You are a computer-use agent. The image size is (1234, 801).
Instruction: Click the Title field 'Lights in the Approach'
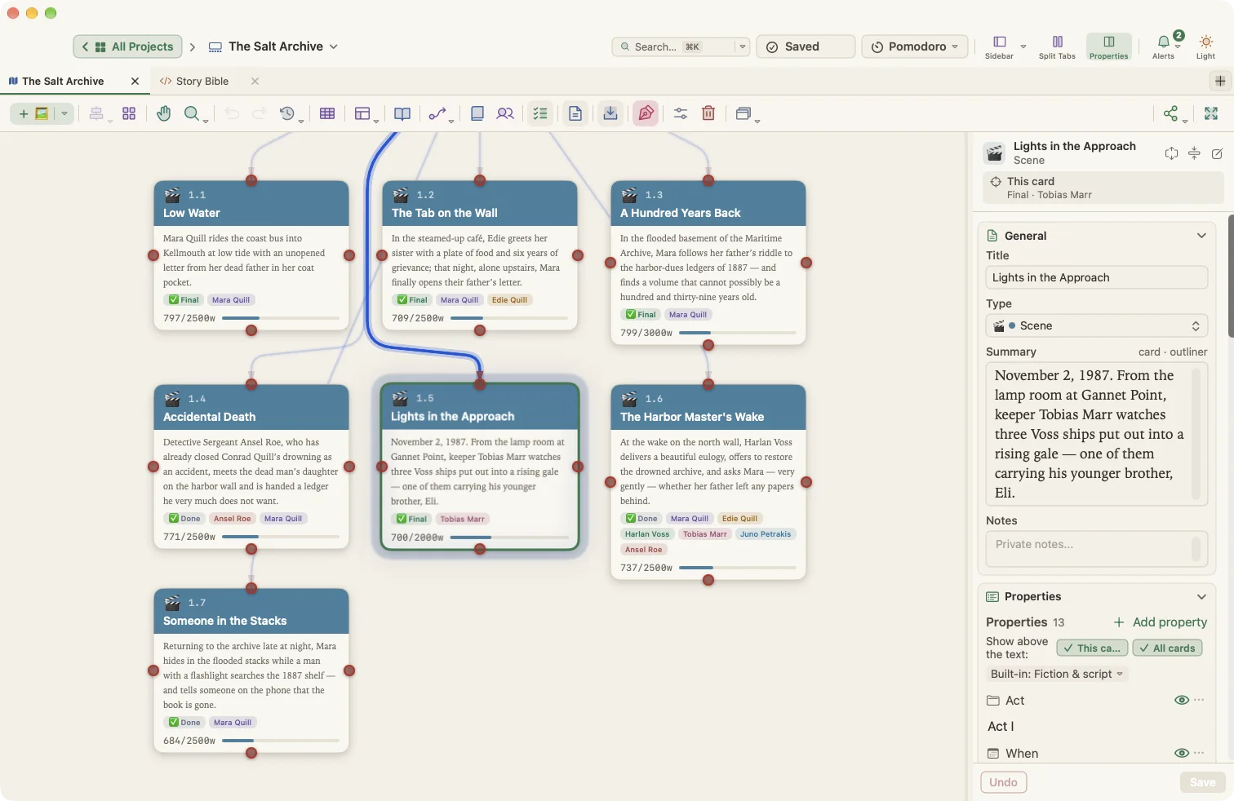[1096, 277]
